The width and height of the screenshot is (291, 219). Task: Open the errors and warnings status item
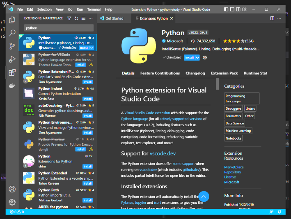[x=17, y=212]
